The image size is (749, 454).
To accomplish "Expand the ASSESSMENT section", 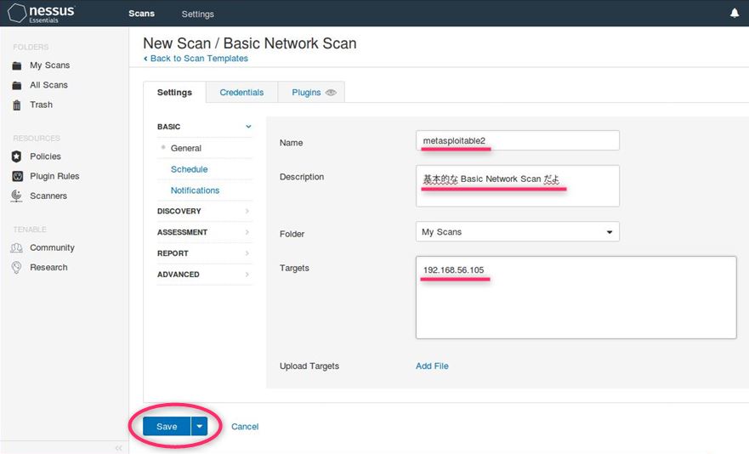I will 204,232.
